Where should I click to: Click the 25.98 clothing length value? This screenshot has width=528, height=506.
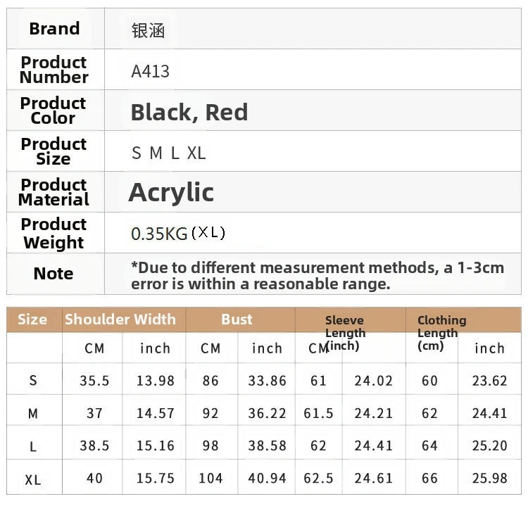pos(490,479)
